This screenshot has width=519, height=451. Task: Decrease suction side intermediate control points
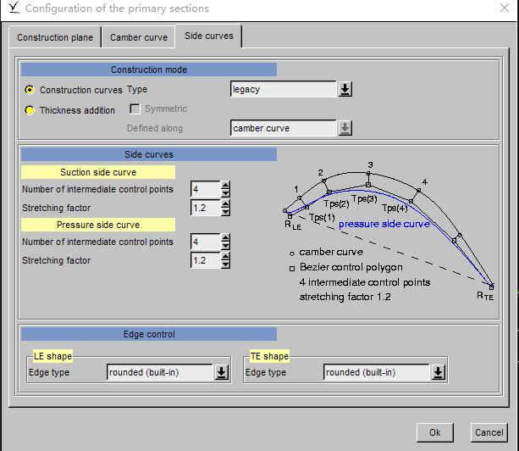225,192
